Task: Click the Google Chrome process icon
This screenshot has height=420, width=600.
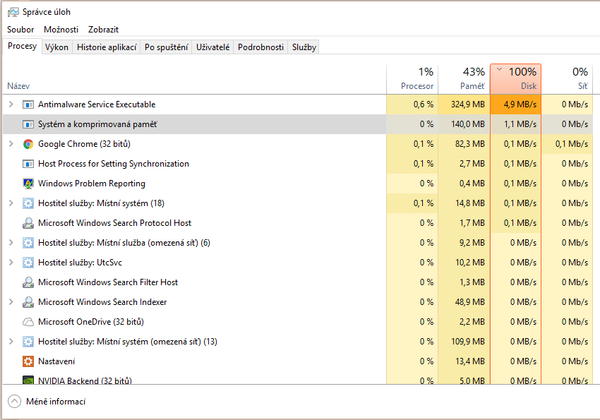Action: [x=28, y=144]
